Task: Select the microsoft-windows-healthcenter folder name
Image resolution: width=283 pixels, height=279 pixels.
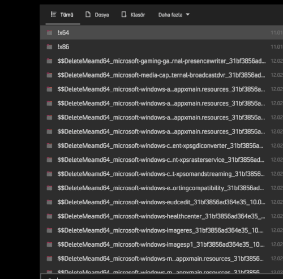Action: point(161,216)
